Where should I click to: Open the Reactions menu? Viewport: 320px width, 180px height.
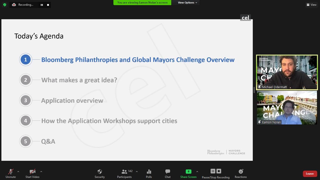pyautogui.click(x=240, y=173)
